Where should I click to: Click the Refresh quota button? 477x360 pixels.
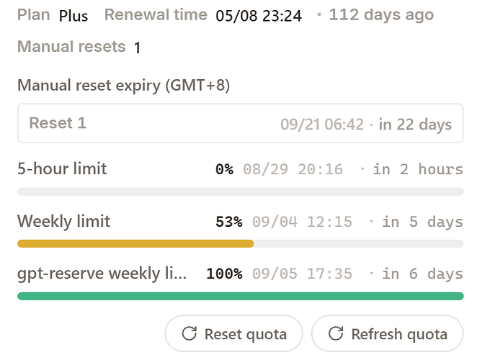(387, 333)
